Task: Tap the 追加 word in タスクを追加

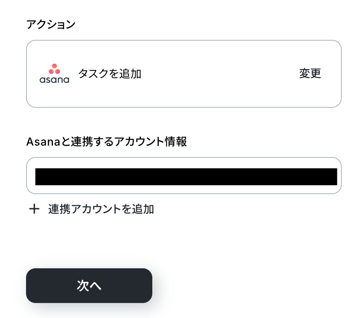Action: (130, 74)
